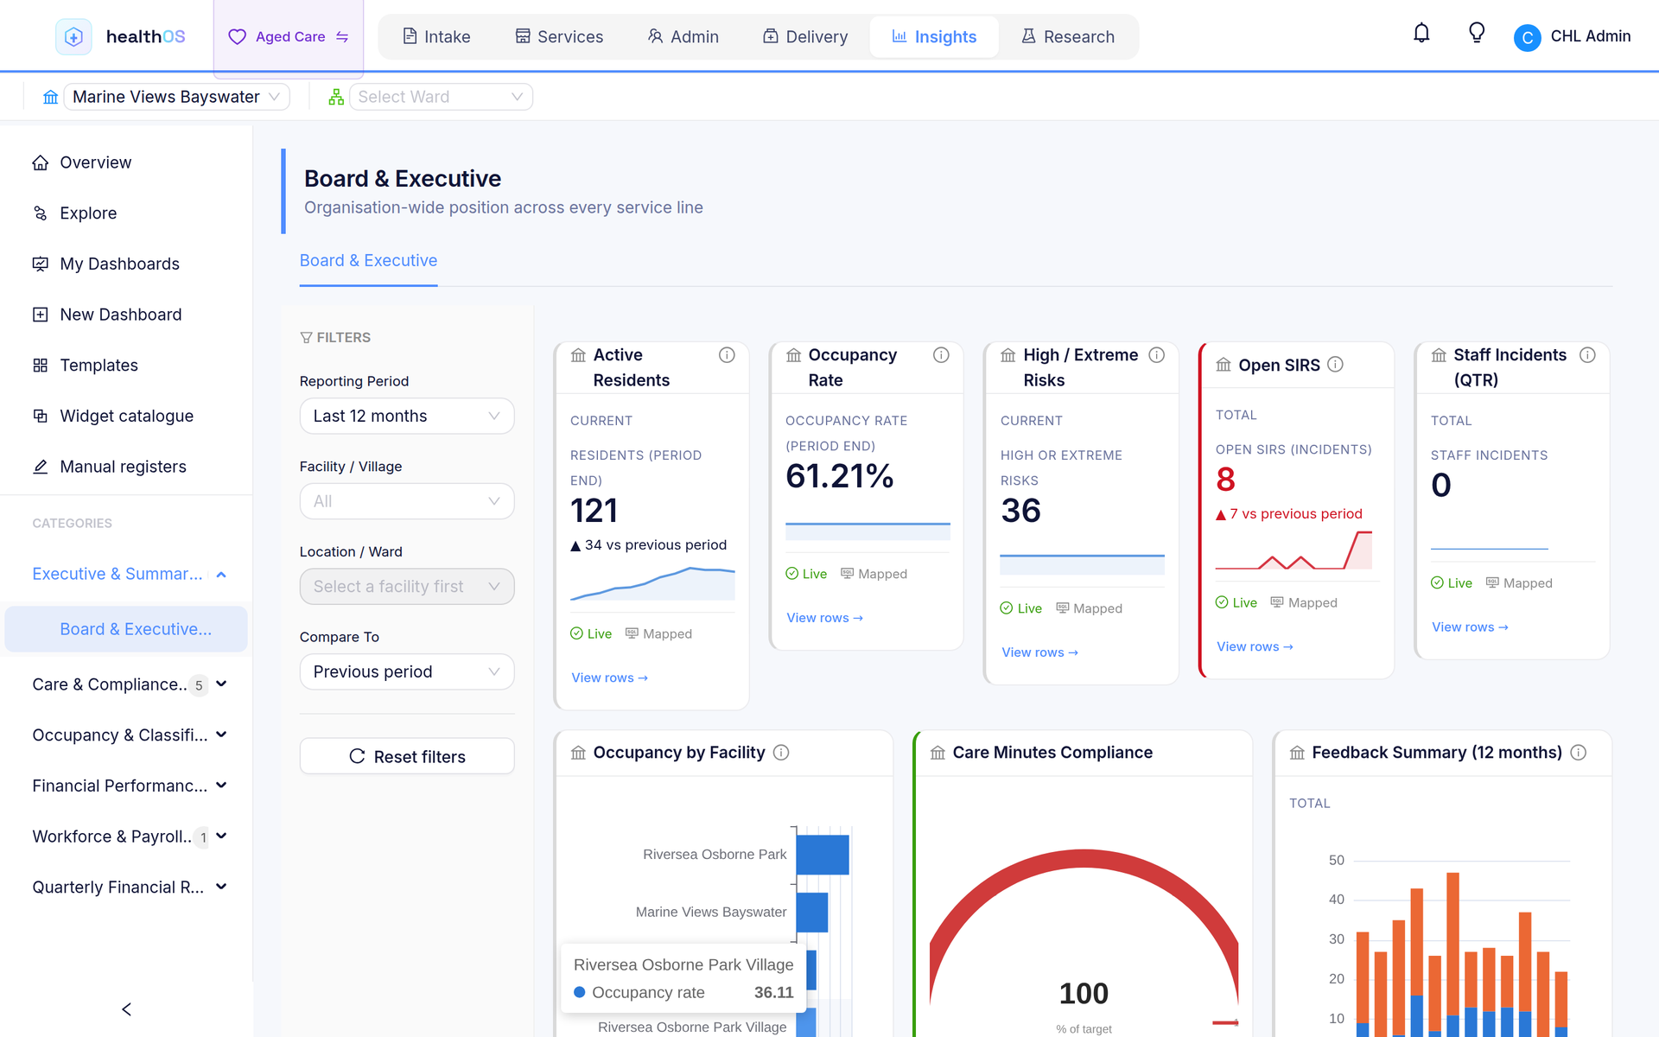This screenshot has height=1037, width=1659.
Task: Open the Compare To dropdown
Action: coord(407,672)
